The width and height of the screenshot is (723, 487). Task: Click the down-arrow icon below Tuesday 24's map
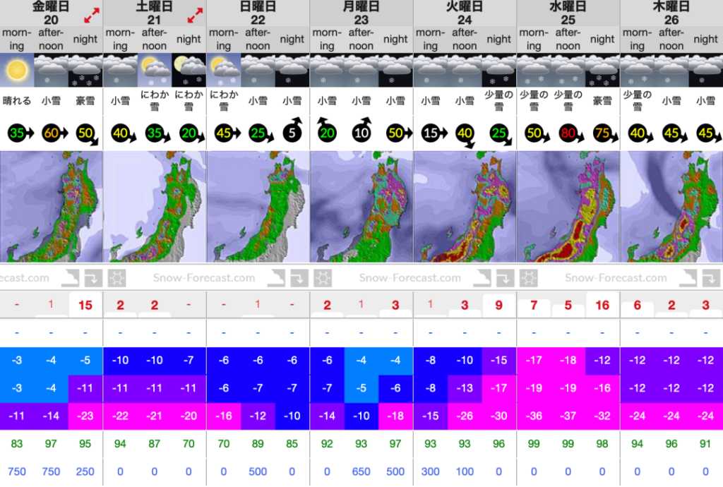[505, 278]
